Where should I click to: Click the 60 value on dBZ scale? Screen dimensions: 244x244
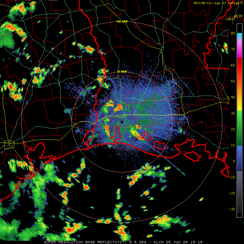[x=233, y=65]
